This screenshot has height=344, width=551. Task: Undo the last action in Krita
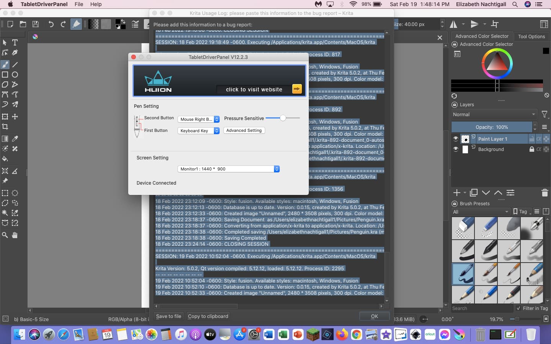point(51,24)
